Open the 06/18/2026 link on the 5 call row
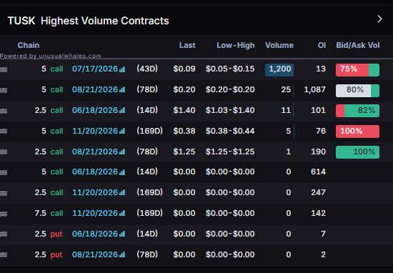393x273 pixels. 95,172
